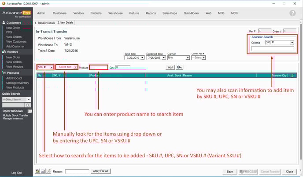Click the key icon beside Add
303x177 pixels.
click(x=180, y=67)
